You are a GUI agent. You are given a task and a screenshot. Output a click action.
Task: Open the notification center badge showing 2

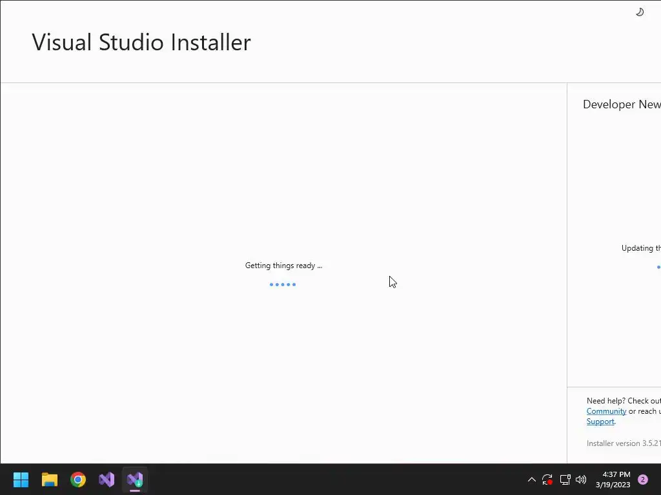[x=643, y=480]
